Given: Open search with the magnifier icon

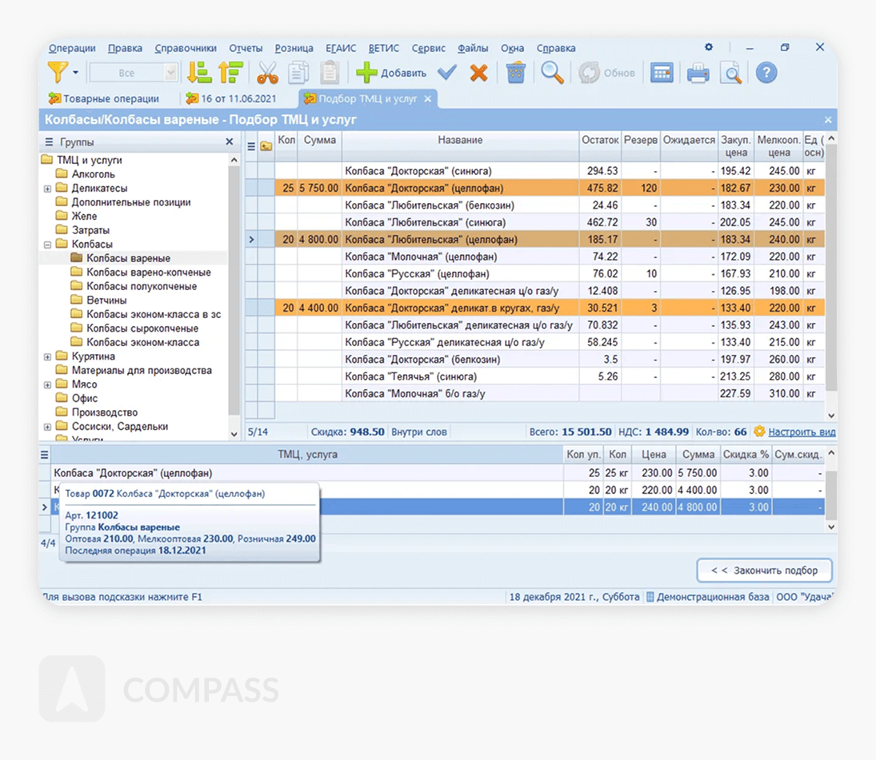Looking at the screenshot, I should tap(552, 73).
